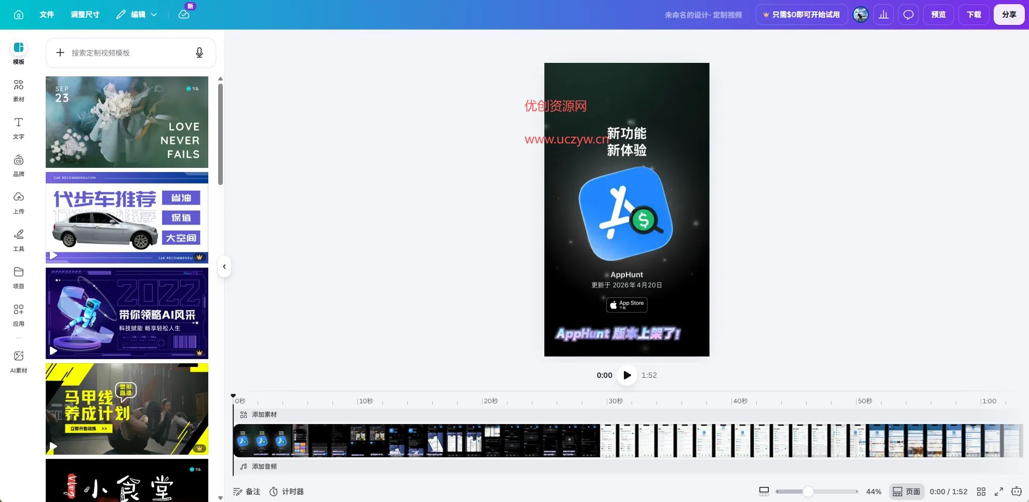The image size is (1029, 502).
Task: Open the comments speech bubble icon
Action: pos(908,15)
